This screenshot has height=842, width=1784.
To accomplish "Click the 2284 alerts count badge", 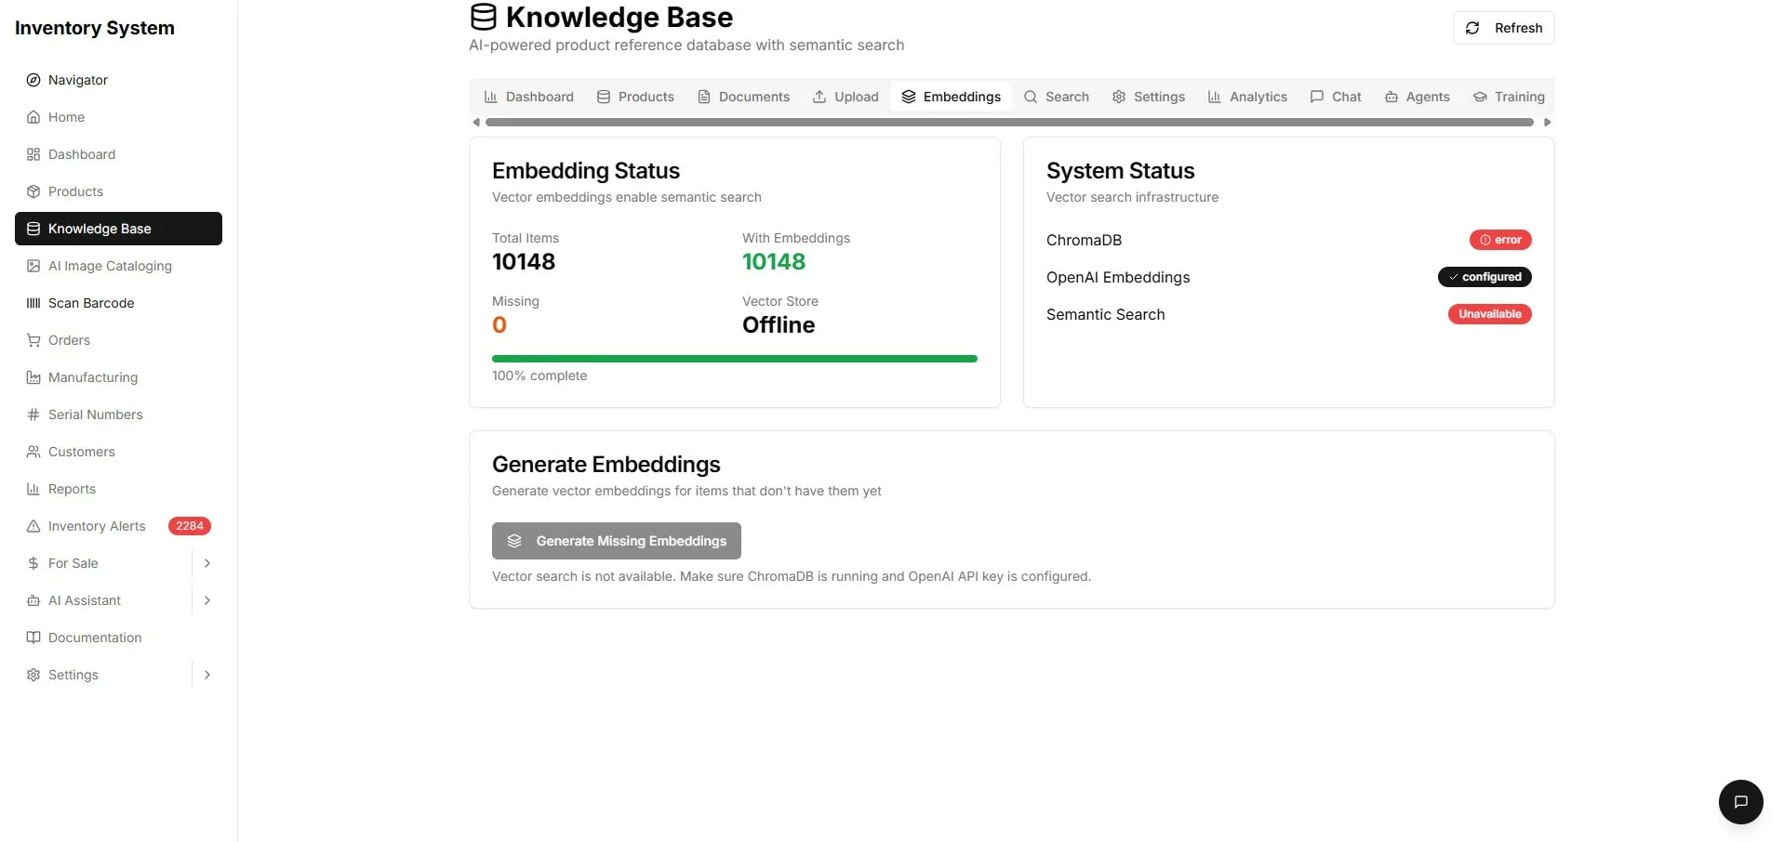I will (x=190, y=526).
